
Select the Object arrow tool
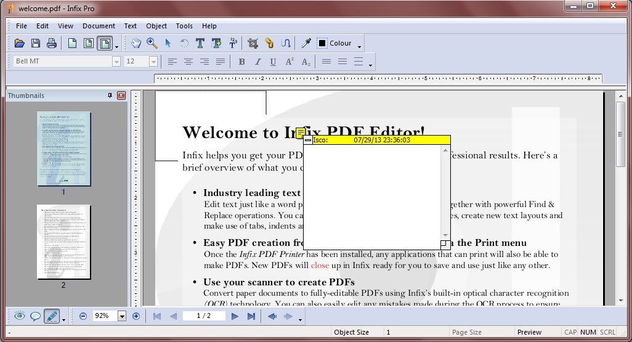pos(168,43)
